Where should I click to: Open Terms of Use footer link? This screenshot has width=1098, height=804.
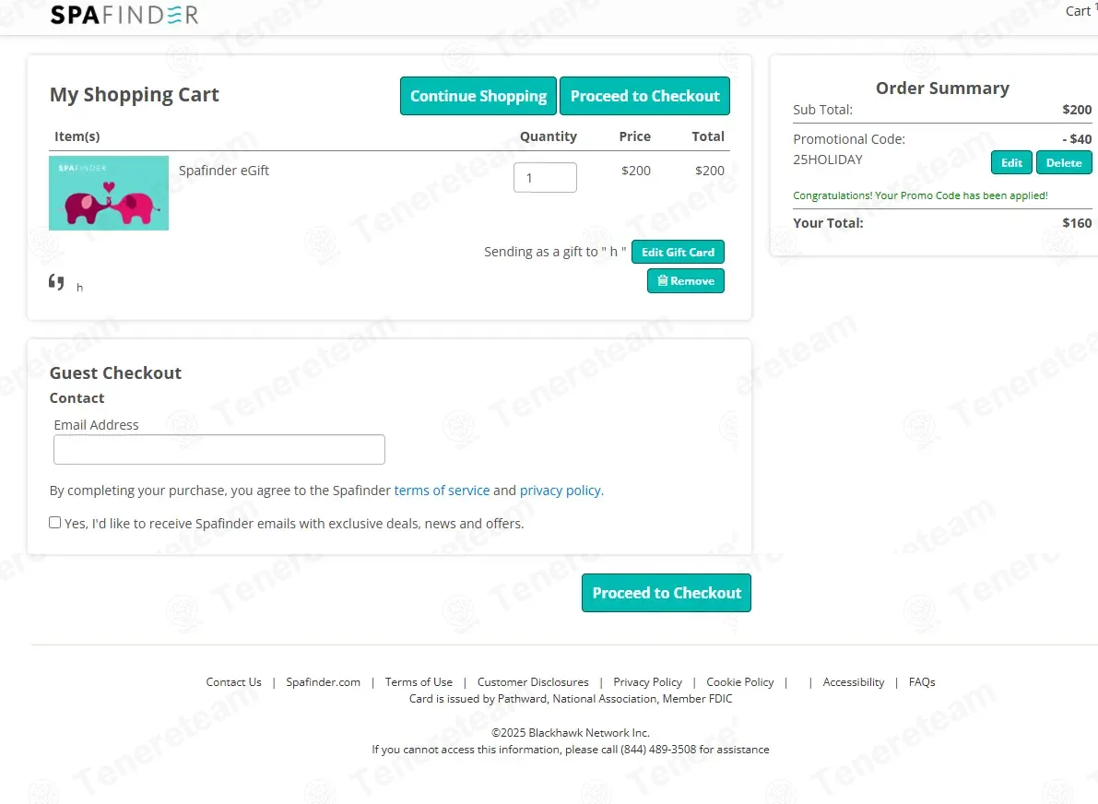[x=419, y=682]
